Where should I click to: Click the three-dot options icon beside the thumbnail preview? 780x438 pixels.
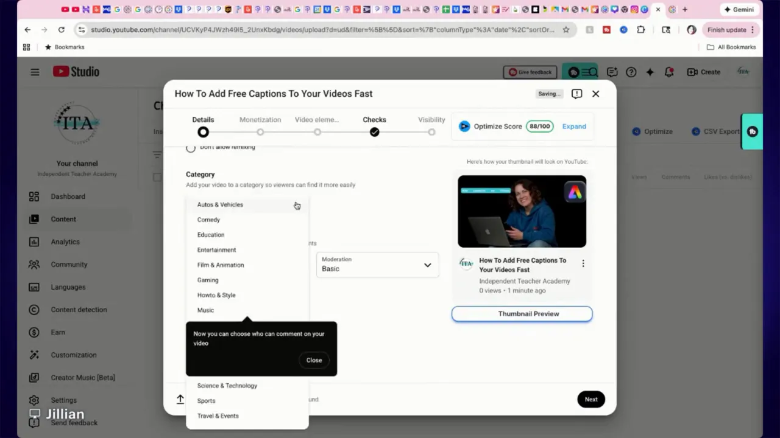tap(583, 263)
